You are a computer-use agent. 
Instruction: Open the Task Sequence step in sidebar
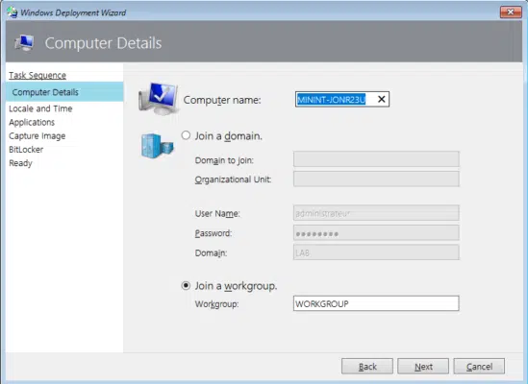(38, 75)
